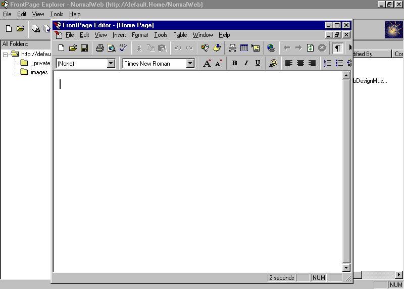
Task: Open Times New Roman font dropdown arrow
Action: point(190,64)
